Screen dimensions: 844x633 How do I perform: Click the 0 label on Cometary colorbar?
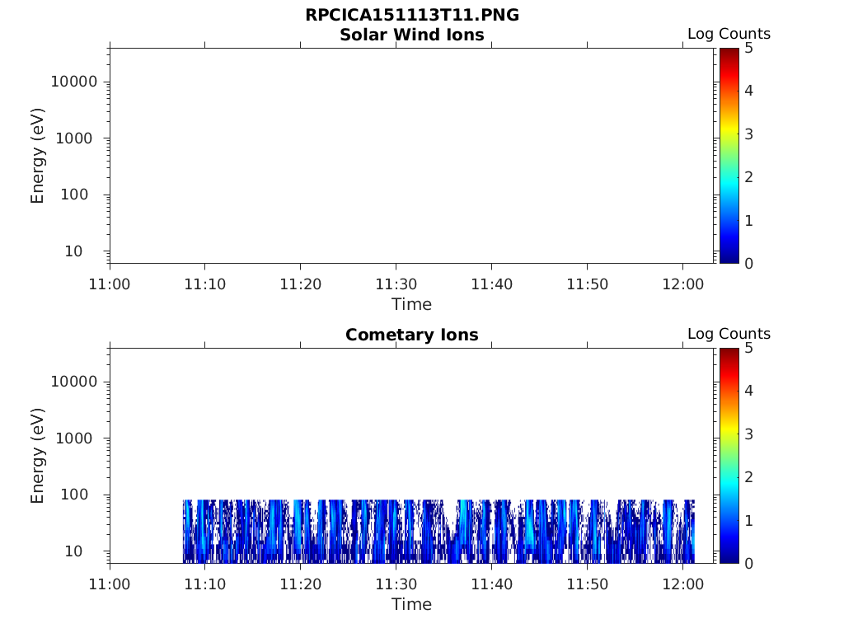pos(748,564)
